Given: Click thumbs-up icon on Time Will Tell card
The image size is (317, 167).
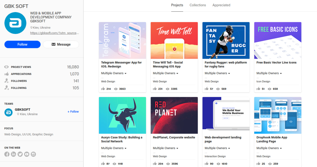Looking at the screenshot, I should tap(155, 89).
